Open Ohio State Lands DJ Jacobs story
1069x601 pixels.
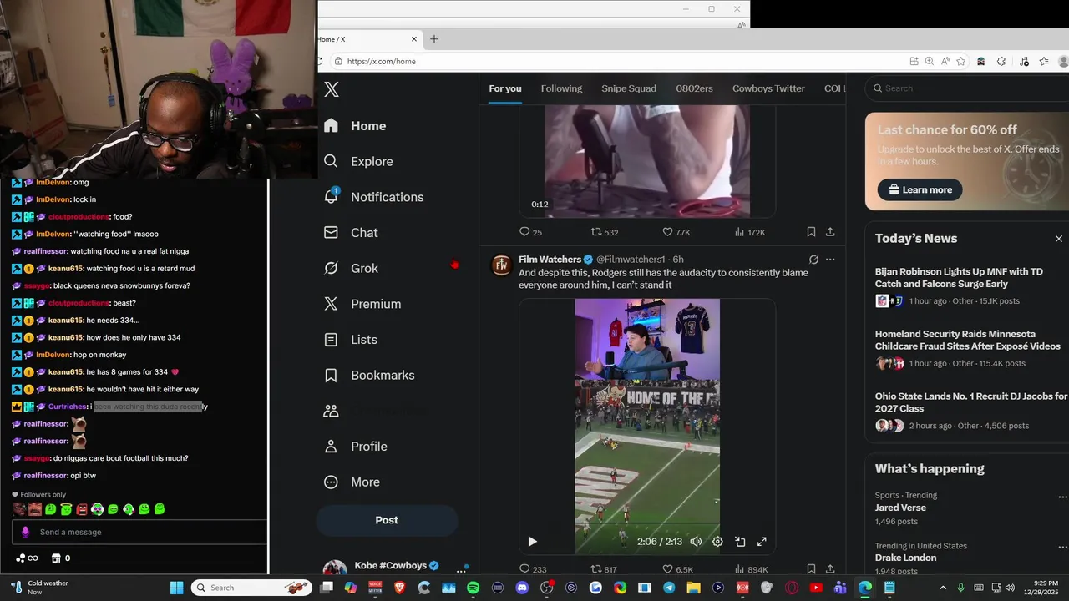[971, 412]
